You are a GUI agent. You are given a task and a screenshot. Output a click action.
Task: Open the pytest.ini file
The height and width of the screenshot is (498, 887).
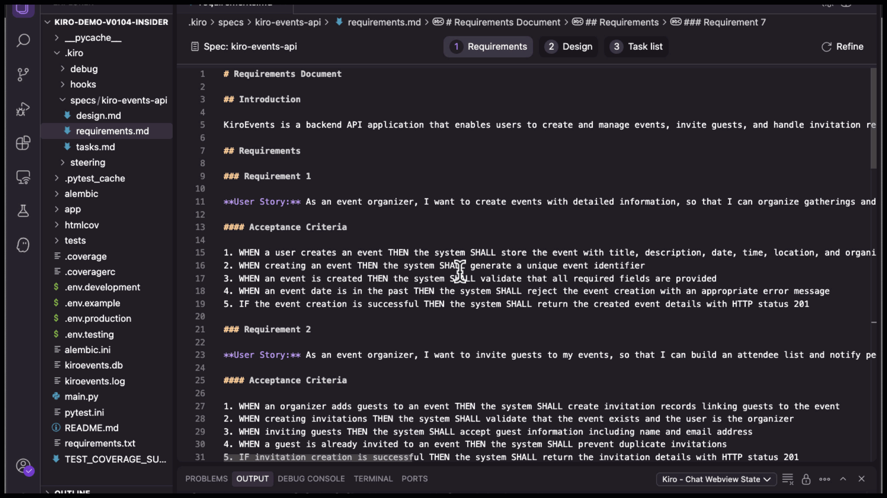click(x=107, y=412)
